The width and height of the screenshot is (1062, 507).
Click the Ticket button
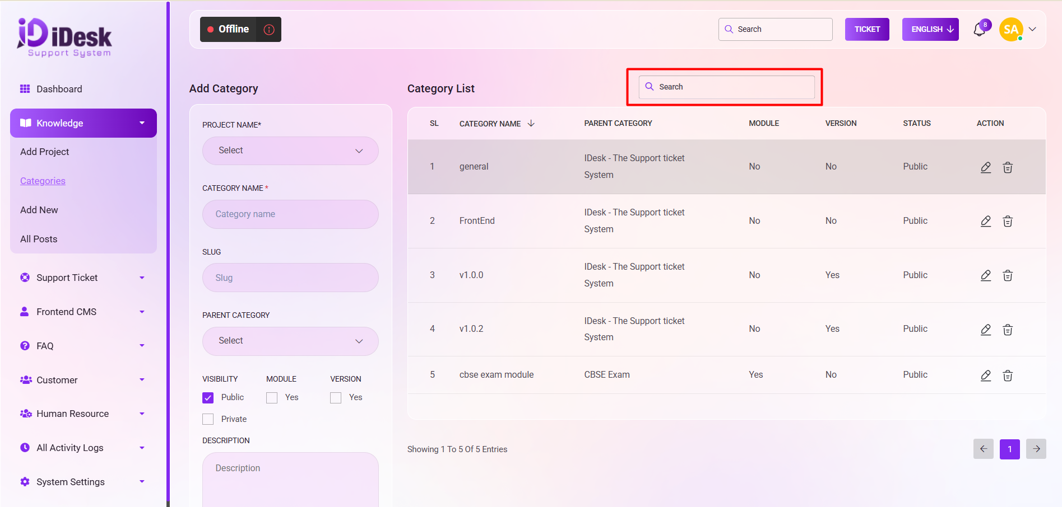[867, 30]
